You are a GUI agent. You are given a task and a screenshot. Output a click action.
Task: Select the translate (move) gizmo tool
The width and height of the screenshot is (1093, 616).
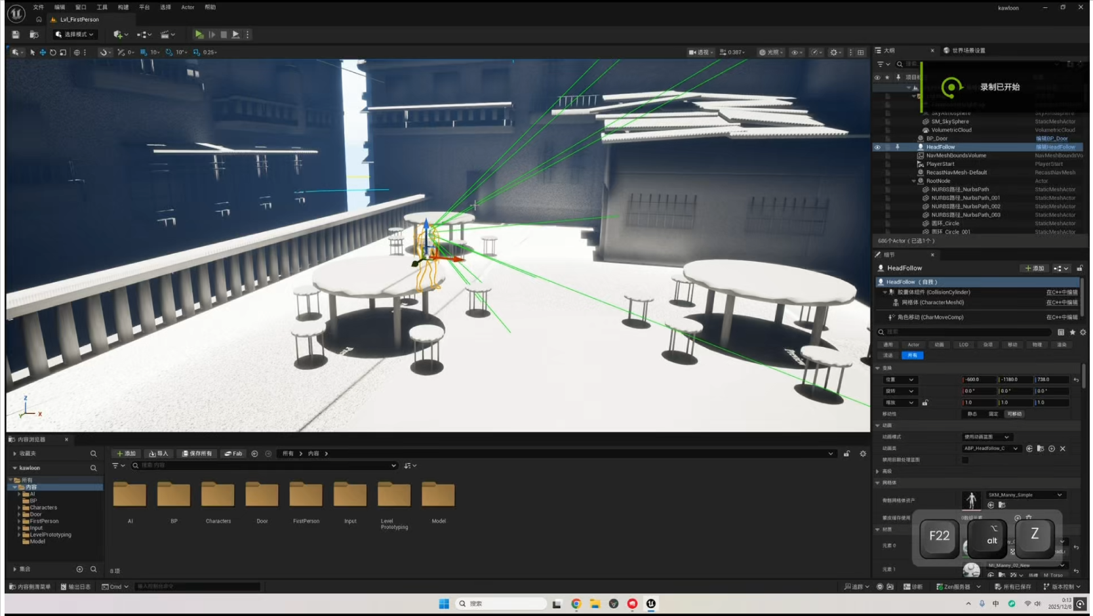(43, 52)
